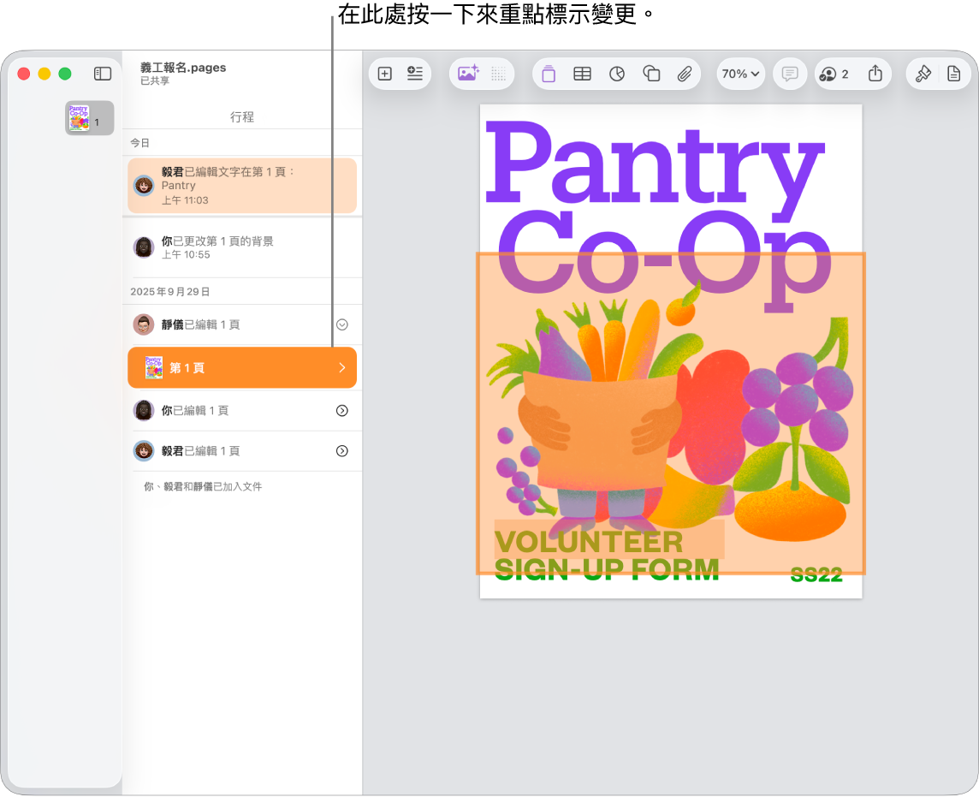The height and width of the screenshot is (797, 979).
Task: Click the paperclip attachment icon
Action: [x=685, y=74]
